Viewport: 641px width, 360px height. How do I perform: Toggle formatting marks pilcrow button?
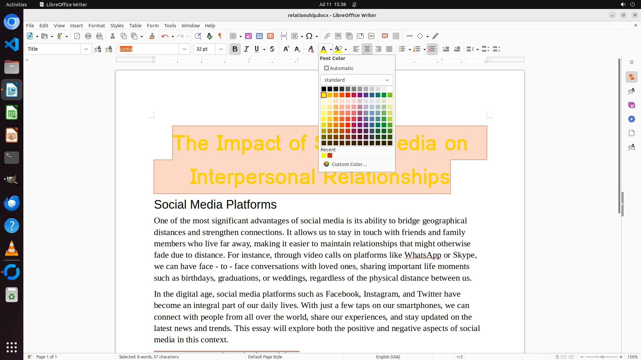220,36
